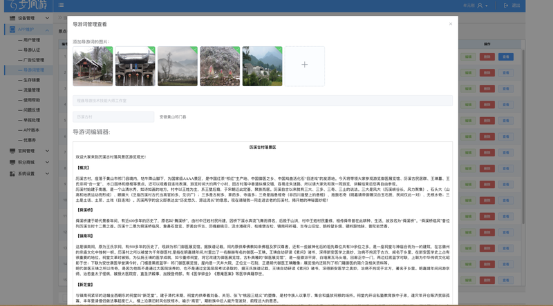Click inside the 导游词 editor text area
This screenshot has width=553, height=306.
263,223
